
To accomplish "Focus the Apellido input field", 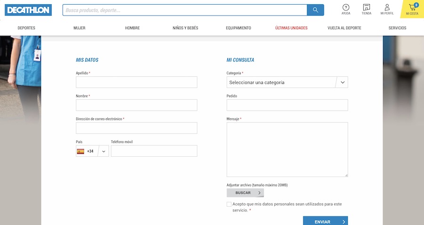I will click(x=136, y=82).
